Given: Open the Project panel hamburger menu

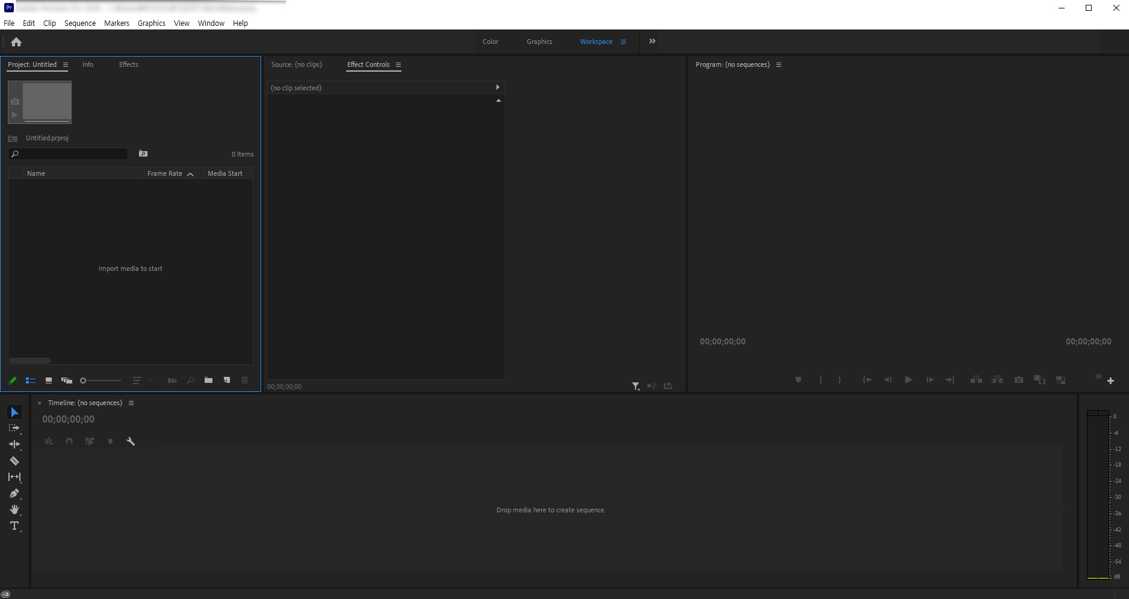Looking at the screenshot, I should pos(66,64).
